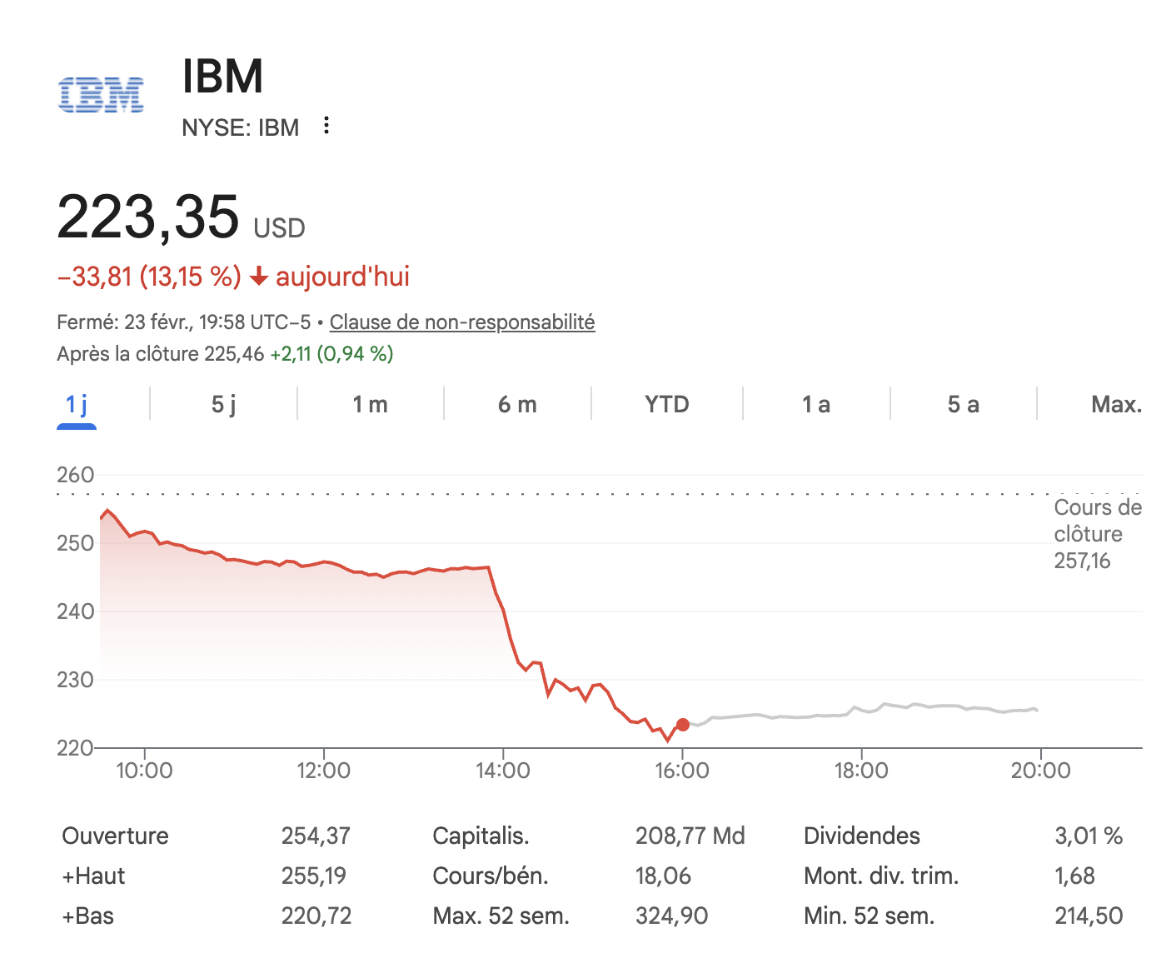Click the Ouverture statistic label
This screenshot has height=958, width=1171.
[x=115, y=836]
